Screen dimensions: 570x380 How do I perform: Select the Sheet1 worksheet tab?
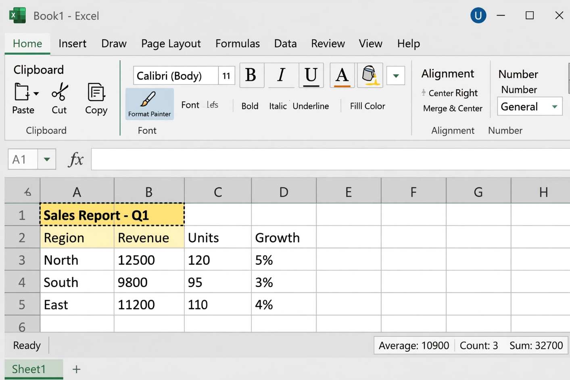(34, 369)
